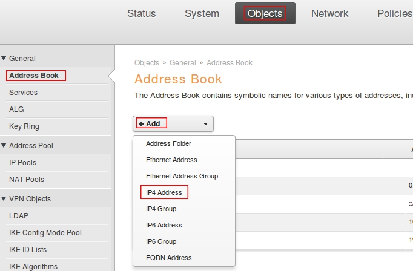This screenshot has width=413, height=271.
Task: Collapse the VPN Objects section
Action: [29, 199]
